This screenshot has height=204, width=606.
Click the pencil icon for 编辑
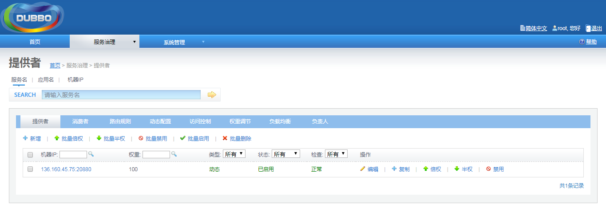tap(363, 169)
